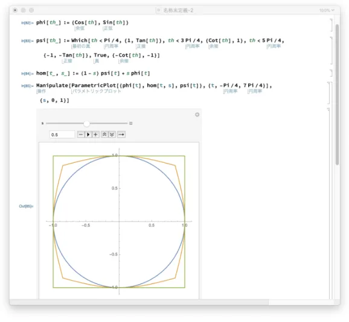
Task: Select the cell bracket of the phi definition
Action: click(331, 25)
